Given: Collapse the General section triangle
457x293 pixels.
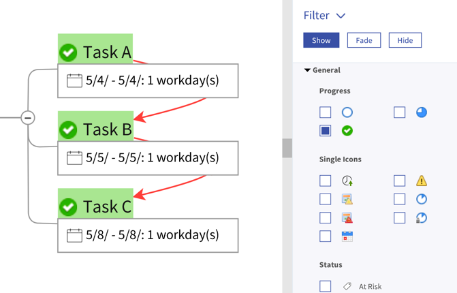Looking at the screenshot, I should pyautogui.click(x=307, y=70).
